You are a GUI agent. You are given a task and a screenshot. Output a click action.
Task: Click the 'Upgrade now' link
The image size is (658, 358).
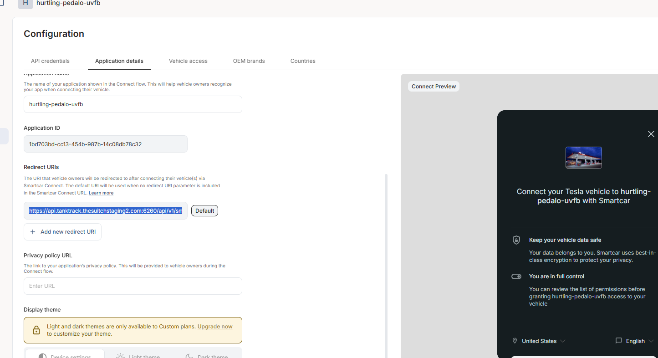215,327
